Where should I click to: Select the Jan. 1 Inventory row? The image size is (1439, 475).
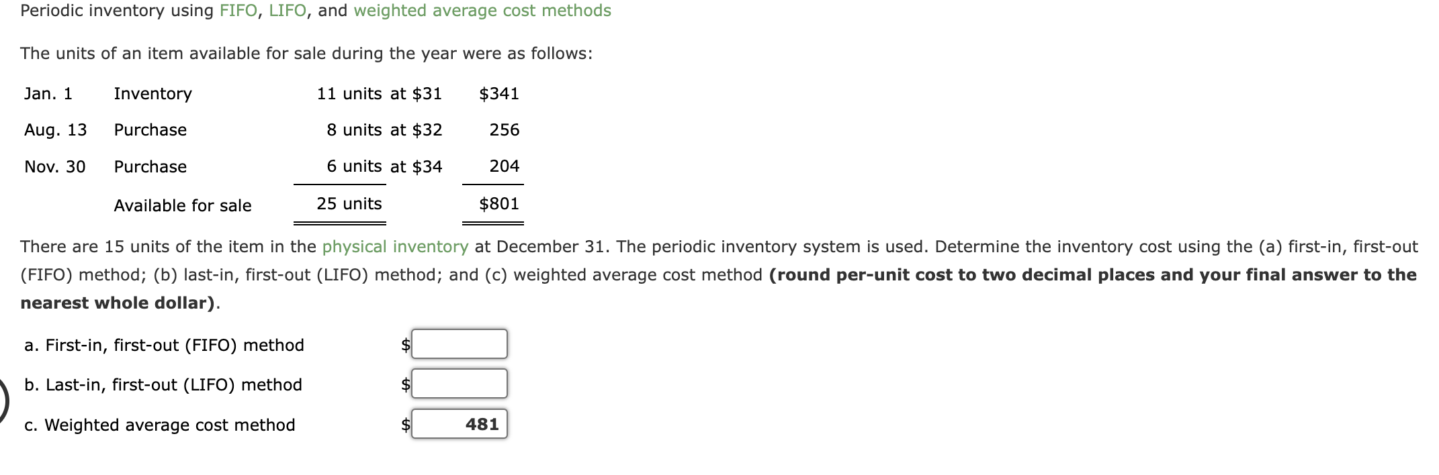(x=269, y=94)
